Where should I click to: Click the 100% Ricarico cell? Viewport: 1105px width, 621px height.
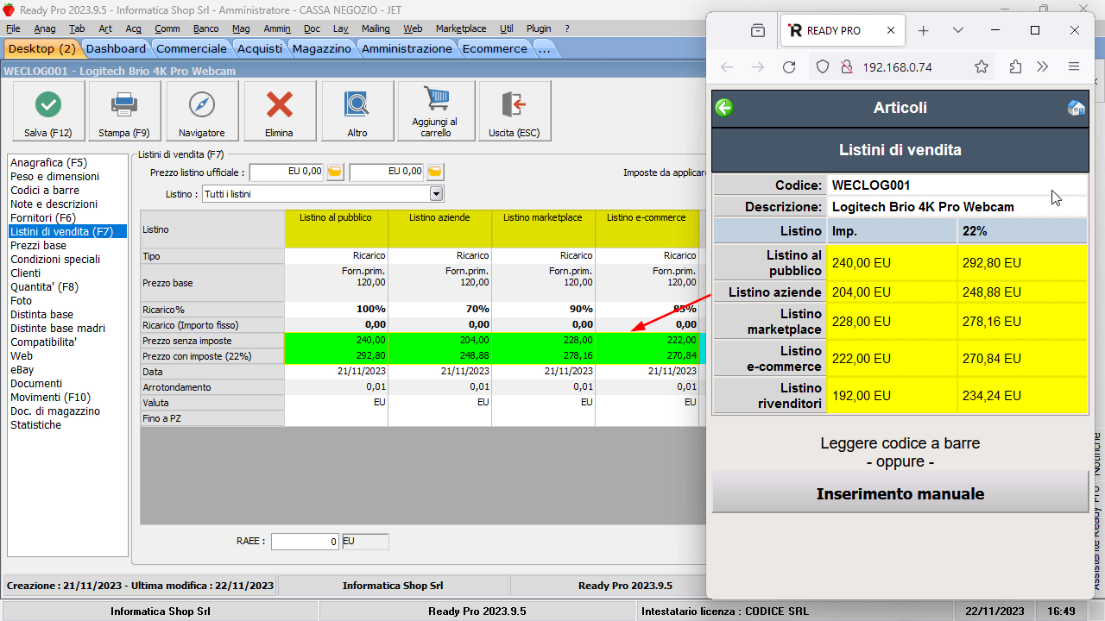(x=337, y=309)
